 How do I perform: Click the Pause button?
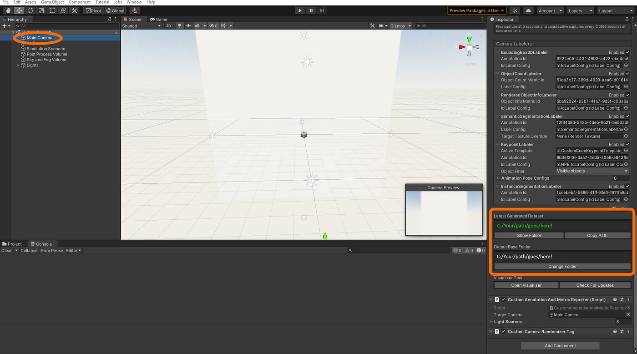pos(311,10)
